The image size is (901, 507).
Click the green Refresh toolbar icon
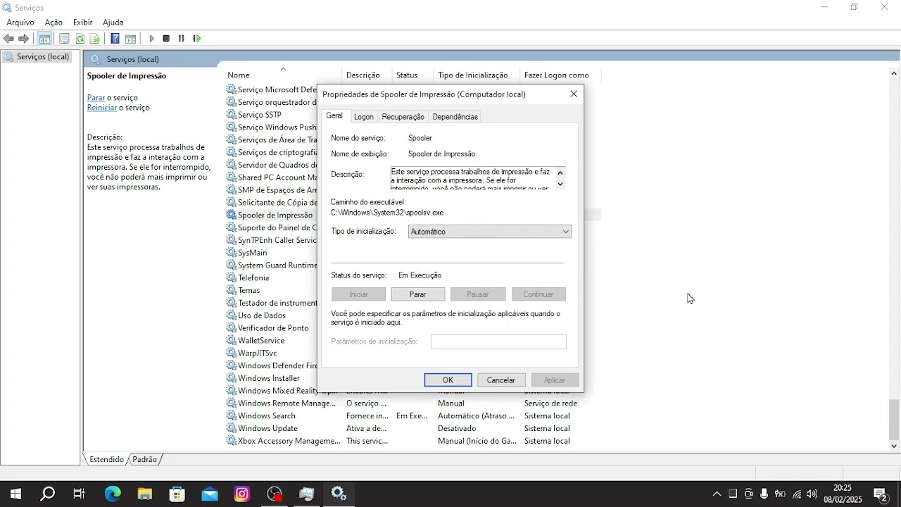80,39
